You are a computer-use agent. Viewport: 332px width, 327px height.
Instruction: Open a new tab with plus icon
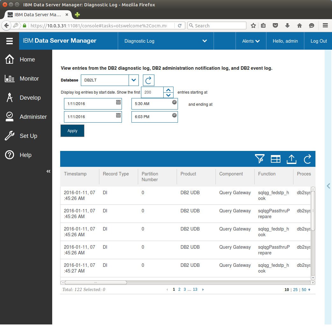tap(77, 15)
